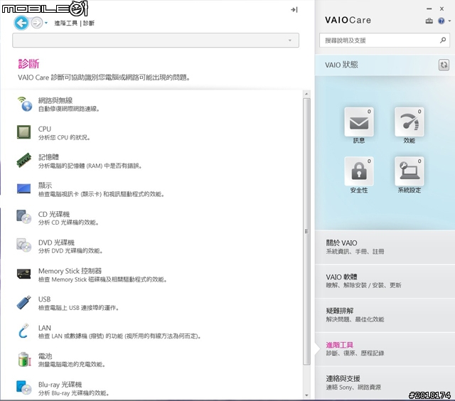The width and height of the screenshot is (455, 401).
Task: Click the LAN cable icon
Action: coord(23,331)
